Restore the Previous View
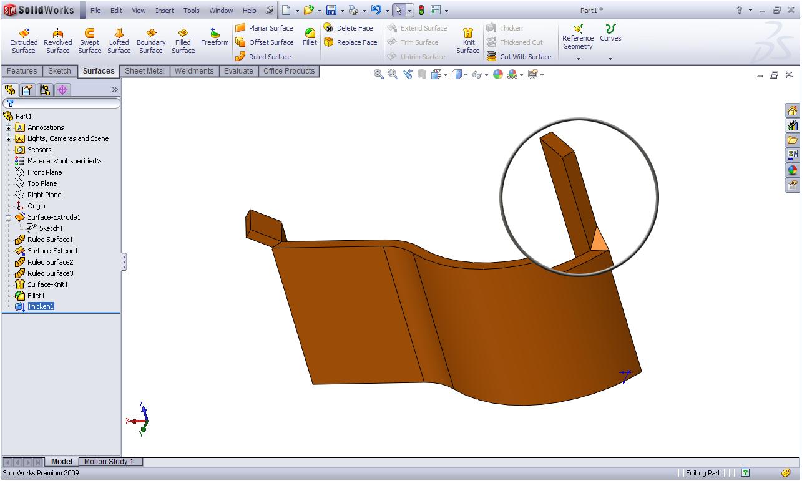The image size is (802, 481). tap(408, 75)
